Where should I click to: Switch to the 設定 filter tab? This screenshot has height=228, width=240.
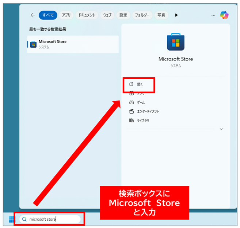[123, 15]
